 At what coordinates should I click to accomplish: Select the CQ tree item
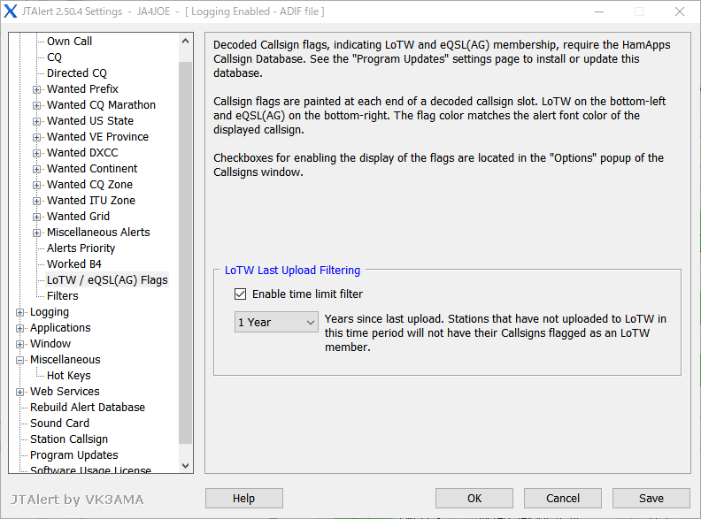coord(54,57)
